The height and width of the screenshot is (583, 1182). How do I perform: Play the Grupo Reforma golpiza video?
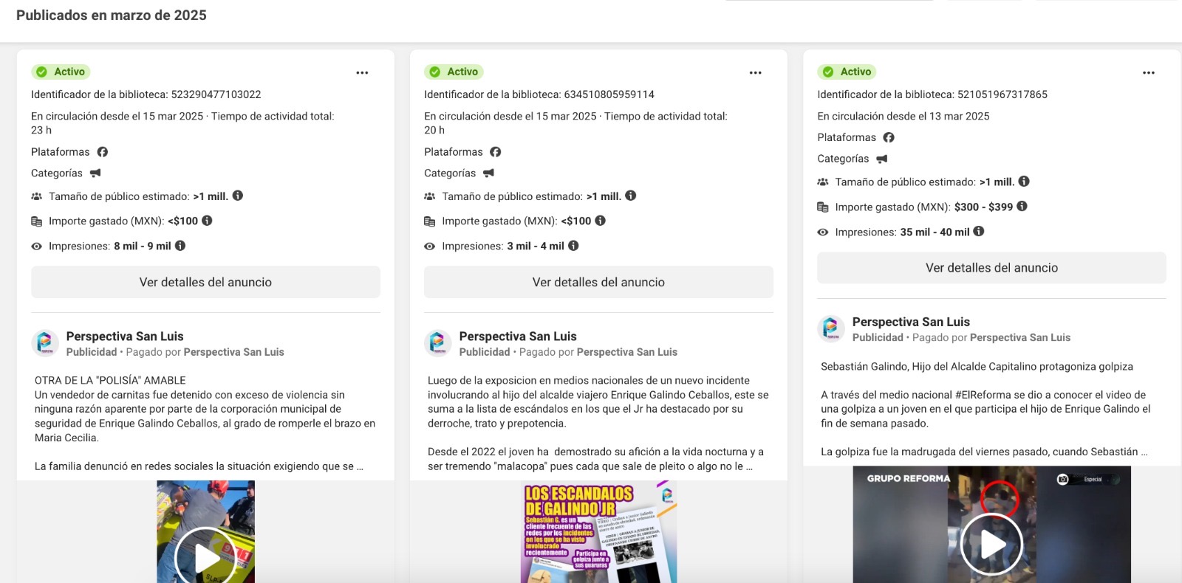click(x=991, y=545)
